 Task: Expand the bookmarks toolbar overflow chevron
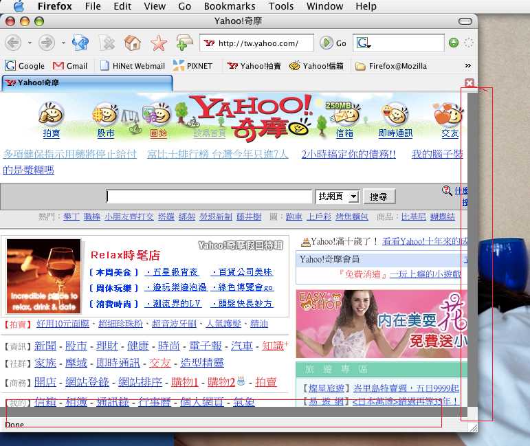[468, 66]
